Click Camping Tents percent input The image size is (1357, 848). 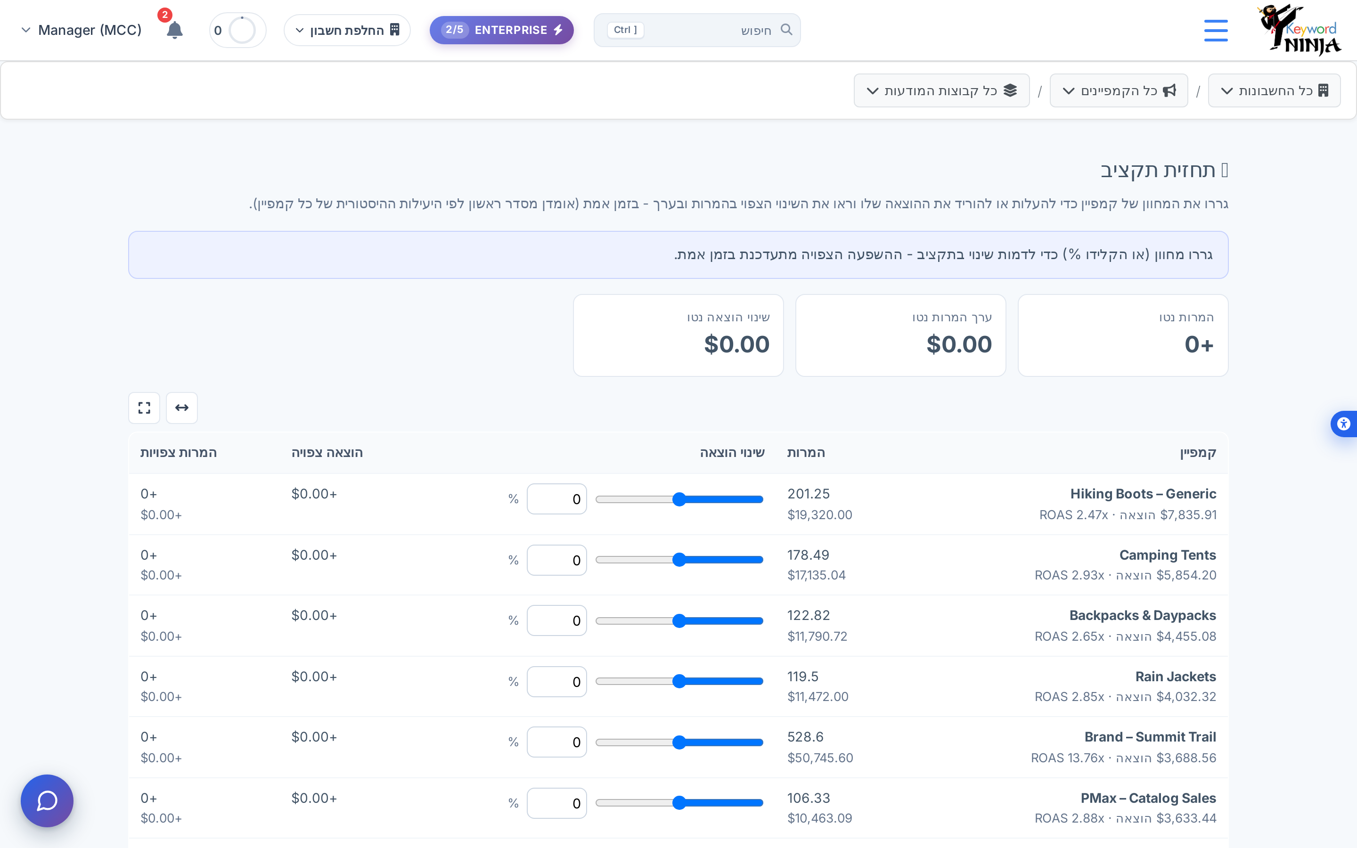pyautogui.click(x=557, y=560)
